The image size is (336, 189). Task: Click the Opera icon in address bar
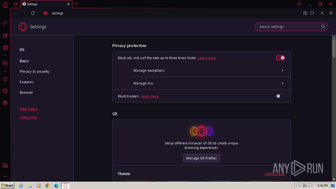tap(45, 13)
